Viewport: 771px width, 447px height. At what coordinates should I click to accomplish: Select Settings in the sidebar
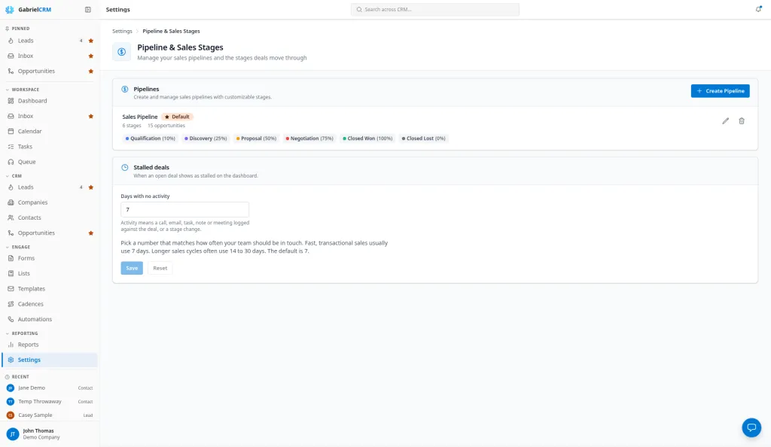[x=49, y=360]
